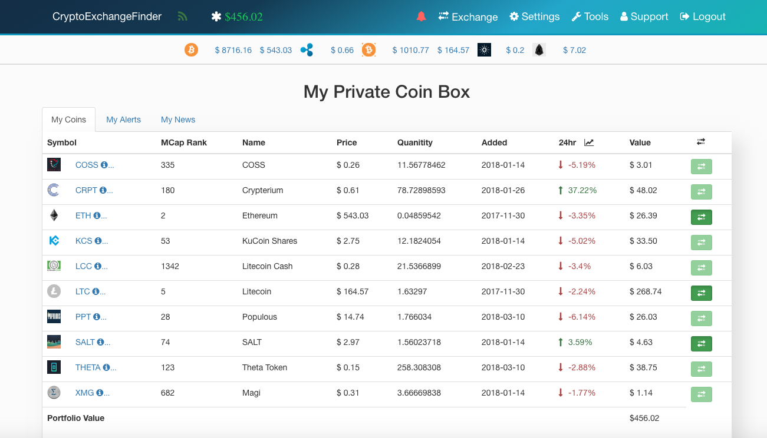The height and width of the screenshot is (438, 767).
Task: Click the MCap Rank column header
Action: (x=184, y=142)
